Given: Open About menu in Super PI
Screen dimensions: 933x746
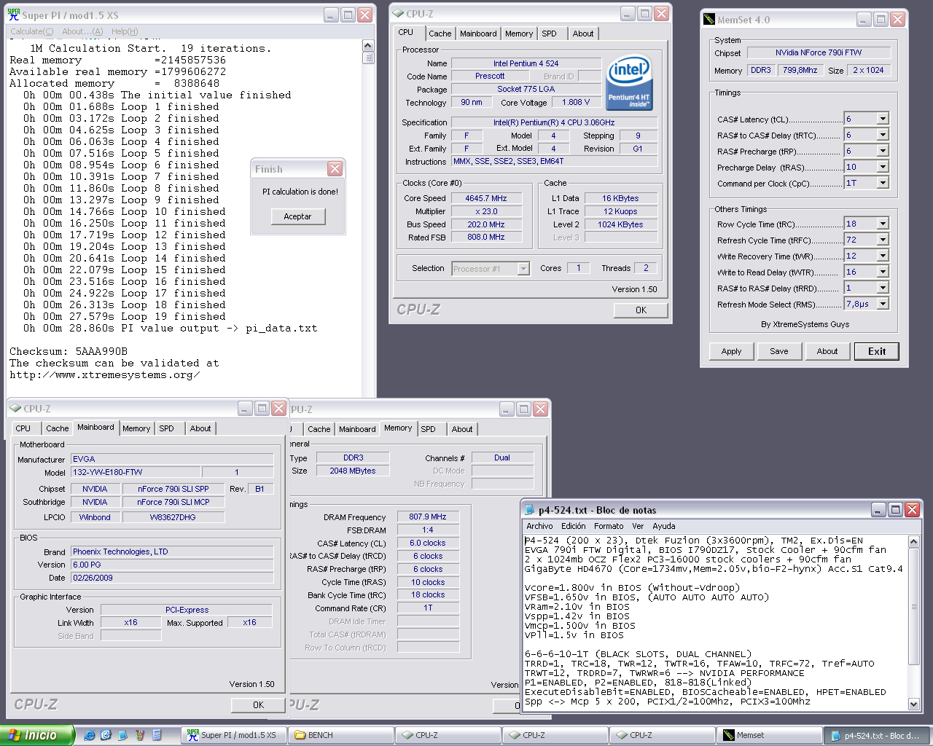Looking at the screenshot, I should 82,31.
